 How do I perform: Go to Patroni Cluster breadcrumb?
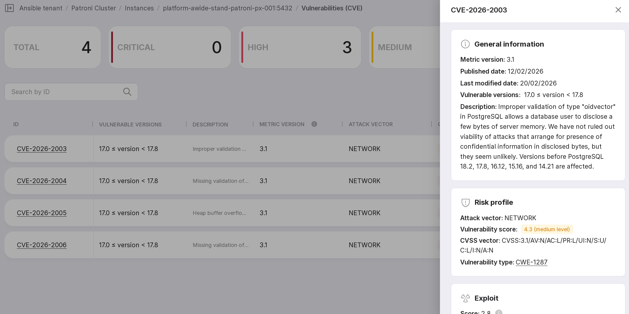[x=94, y=8]
